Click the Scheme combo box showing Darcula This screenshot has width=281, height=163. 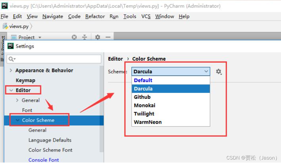pos(171,72)
